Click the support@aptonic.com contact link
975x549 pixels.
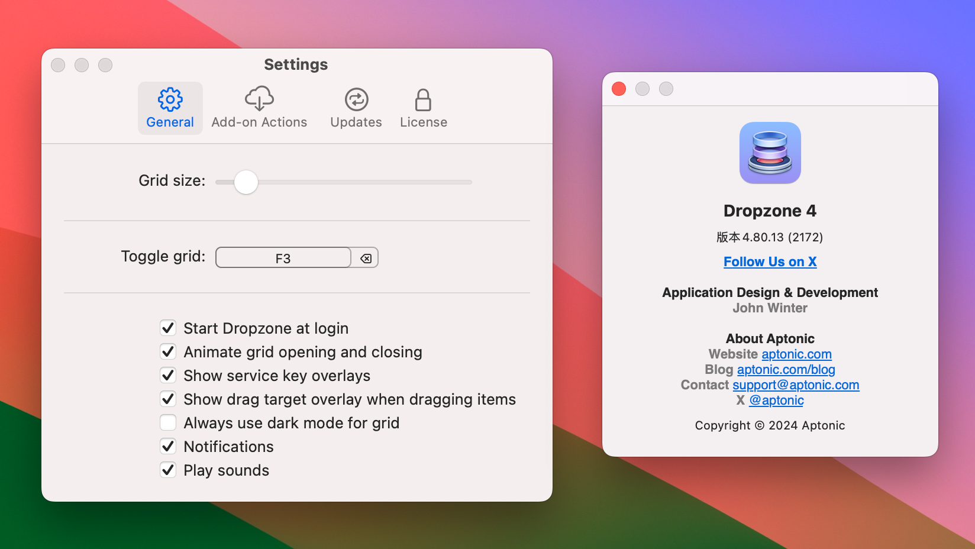796,385
